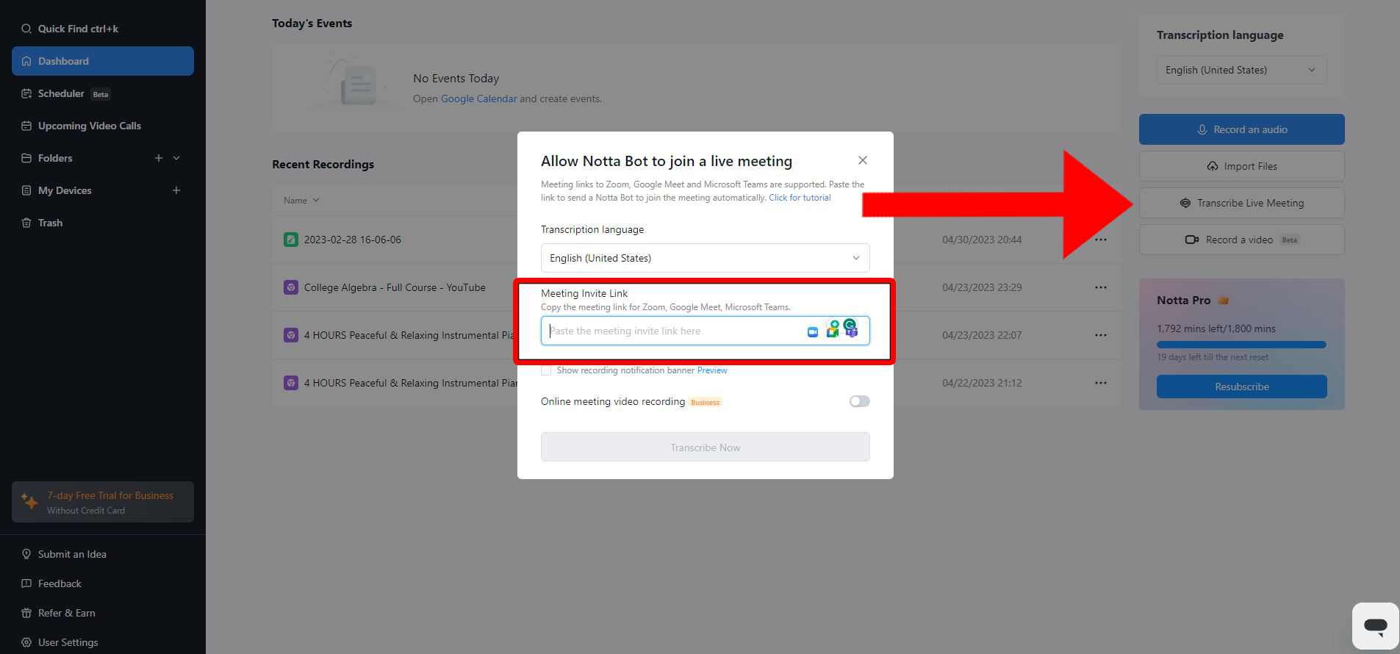Click Import Files button
Image resolution: width=1400 pixels, height=654 pixels.
point(1241,166)
